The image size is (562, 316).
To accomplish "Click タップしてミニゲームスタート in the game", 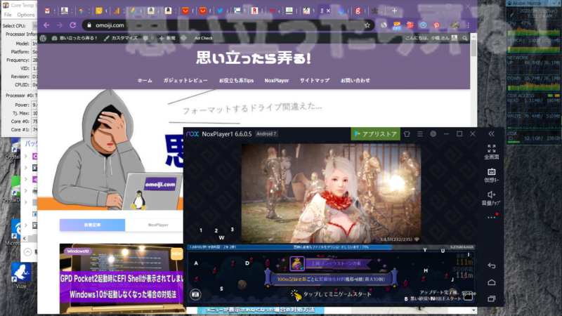I will tap(337, 294).
